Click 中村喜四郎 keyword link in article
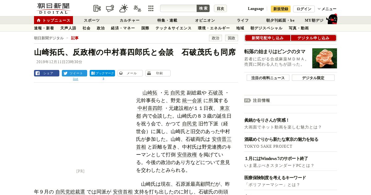Image resolution: width=371 pixels, height=195 pixels. click(150, 108)
